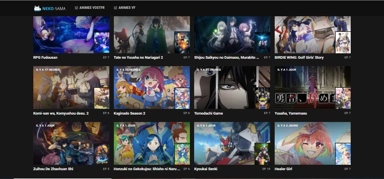Click EP. 6 label of Kaginado Season 2
Viewport: 384px width, 179px height.
[x=187, y=113]
